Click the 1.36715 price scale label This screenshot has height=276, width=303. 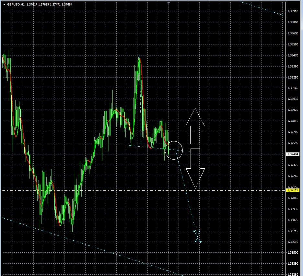pos(293,231)
